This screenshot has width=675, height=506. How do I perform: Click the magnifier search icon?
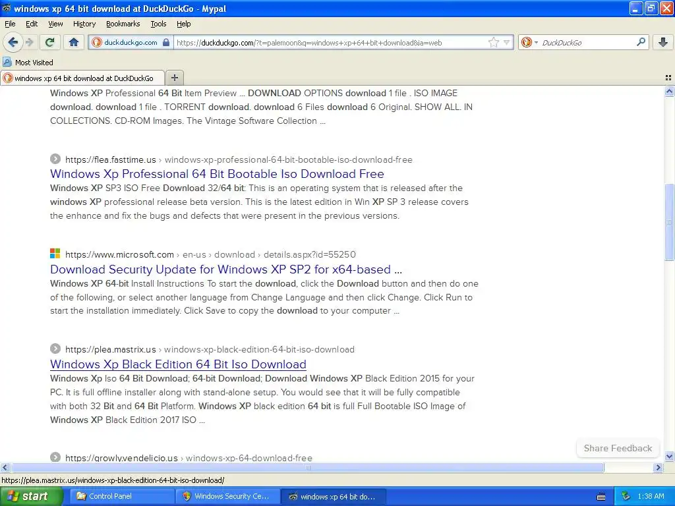pyautogui.click(x=641, y=42)
